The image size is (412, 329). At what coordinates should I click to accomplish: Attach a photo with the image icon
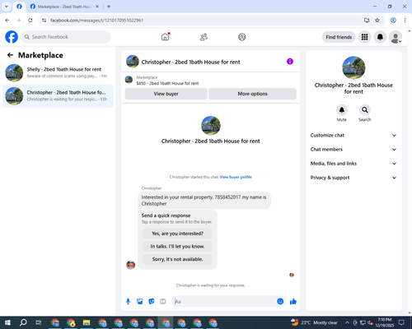pos(140,302)
